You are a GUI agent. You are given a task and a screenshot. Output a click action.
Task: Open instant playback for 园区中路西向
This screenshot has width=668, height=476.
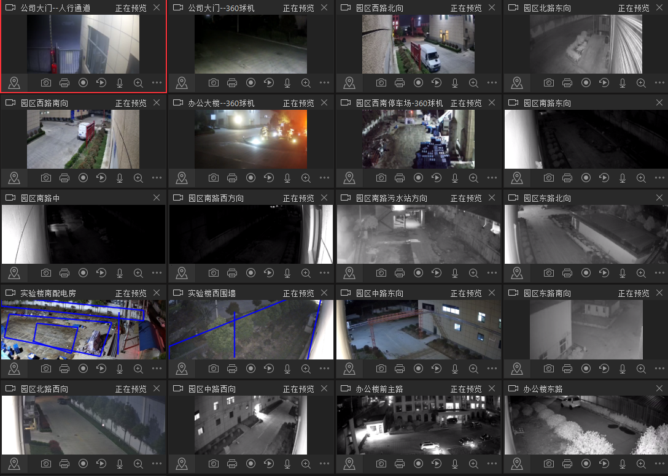coord(270,464)
